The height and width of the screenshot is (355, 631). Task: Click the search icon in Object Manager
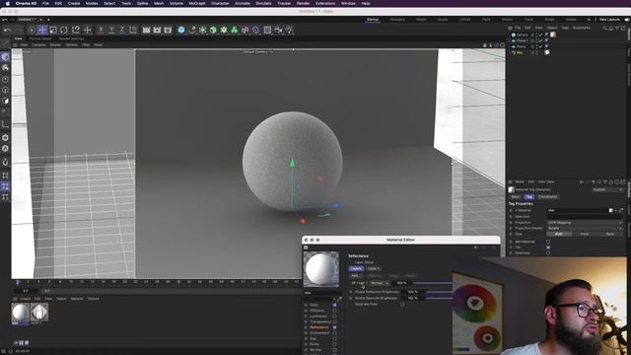(604, 28)
